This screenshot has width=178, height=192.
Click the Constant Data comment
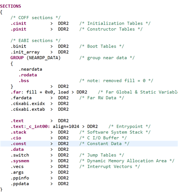pyautogui.click(x=105, y=144)
